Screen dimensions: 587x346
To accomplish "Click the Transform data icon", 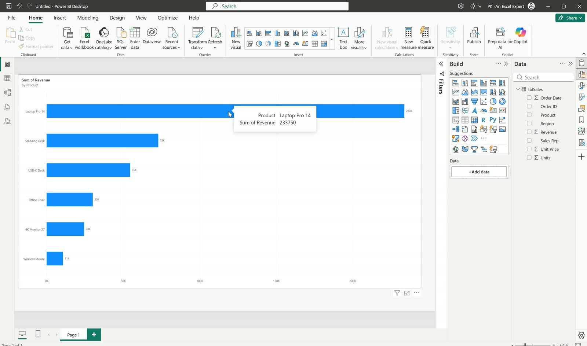I will tap(197, 33).
